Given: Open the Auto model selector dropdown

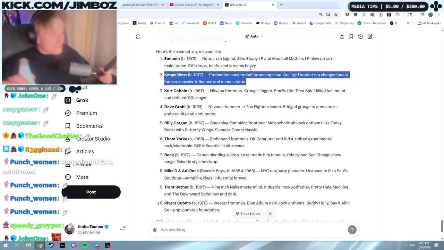Looking at the screenshot, I should pyautogui.click(x=254, y=36).
